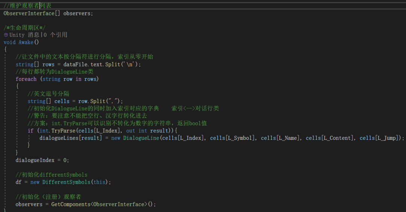The width and height of the screenshot is (406, 212).
Task: Click the comment starting "//方案：int.TryParse"
Action: [x=117, y=123]
